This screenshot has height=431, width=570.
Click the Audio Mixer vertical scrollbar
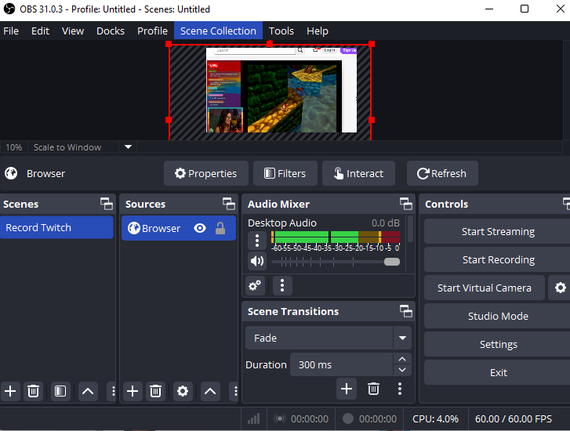pos(410,229)
